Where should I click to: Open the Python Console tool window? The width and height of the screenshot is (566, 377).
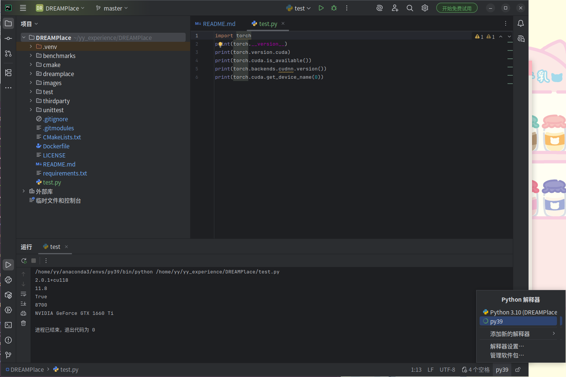[8, 280]
